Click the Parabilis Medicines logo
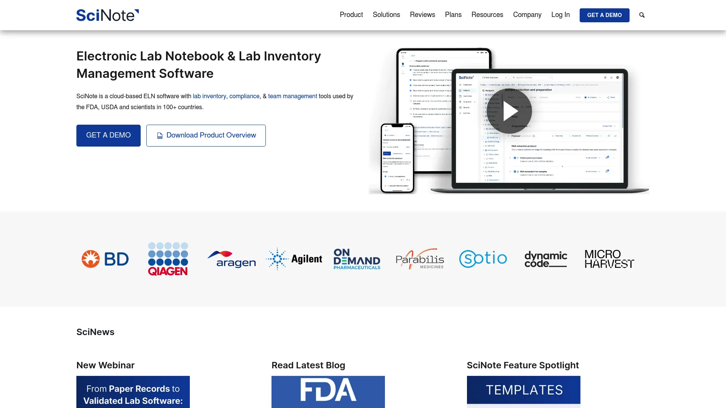 pos(420,259)
